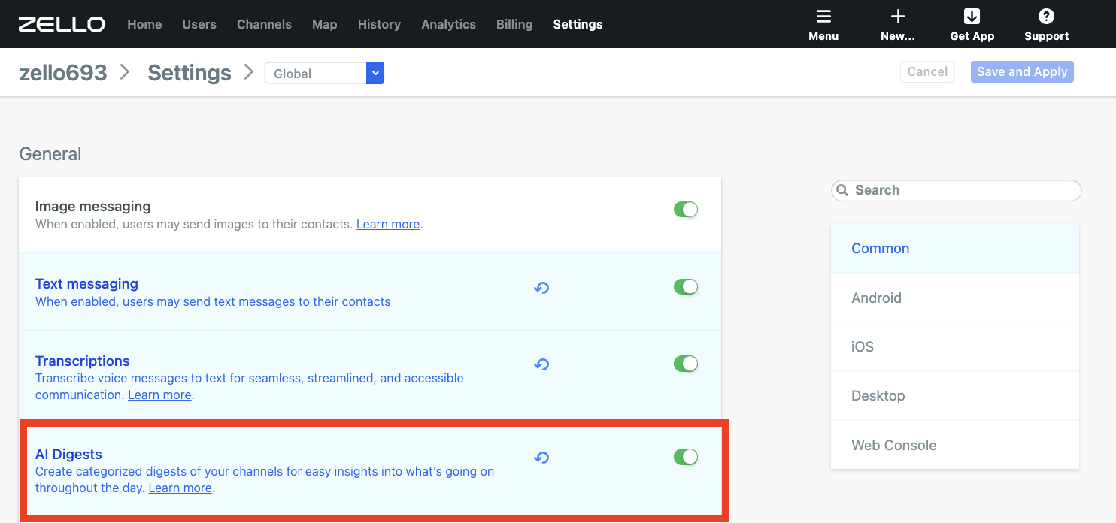The image size is (1116, 523).
Task: Click the Settings breadcrumb heading
Action: (190, 72)
